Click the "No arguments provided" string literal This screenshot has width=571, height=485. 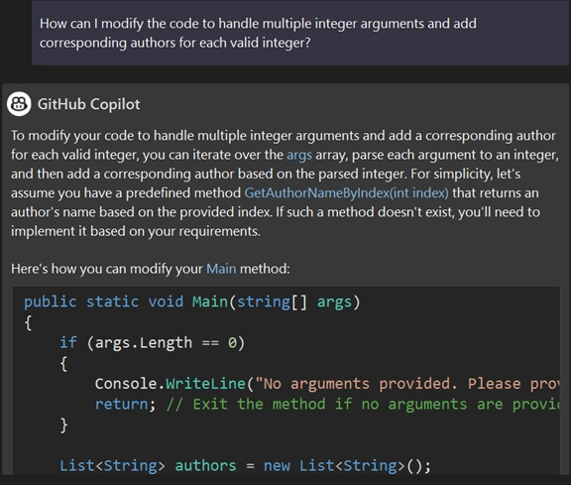coord(406,384)
